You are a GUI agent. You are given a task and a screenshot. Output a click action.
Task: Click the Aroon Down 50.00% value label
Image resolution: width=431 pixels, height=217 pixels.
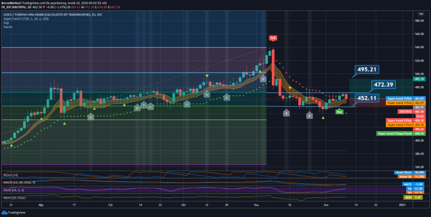coord(410,172)
